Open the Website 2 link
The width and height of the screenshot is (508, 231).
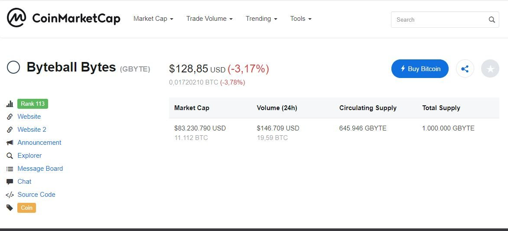tap(32, 130)
